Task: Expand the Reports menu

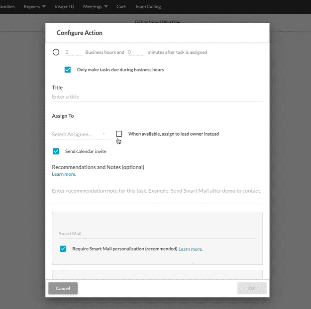Action: coord(35,7)
